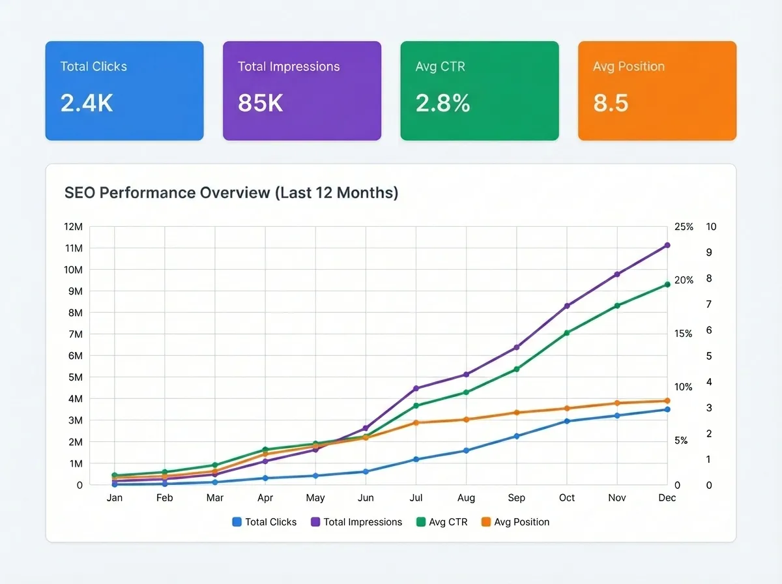The image size is (782, 584).
Task: Toggle Total Clicks series in chart legend
Action: pos(270,522)
